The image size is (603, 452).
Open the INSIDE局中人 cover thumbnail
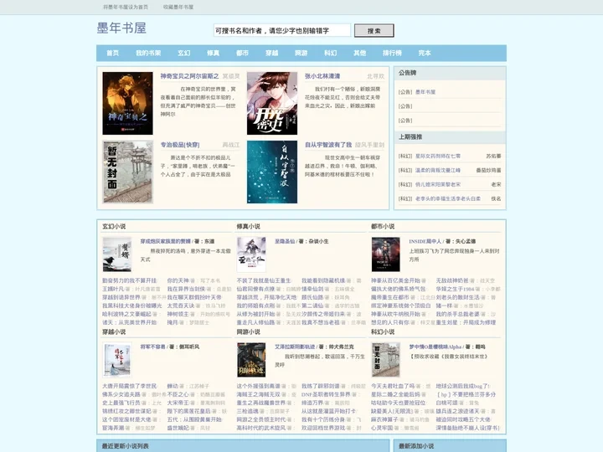click(x=386, y=254)
